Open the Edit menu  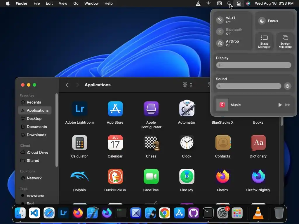click(49, 3)
